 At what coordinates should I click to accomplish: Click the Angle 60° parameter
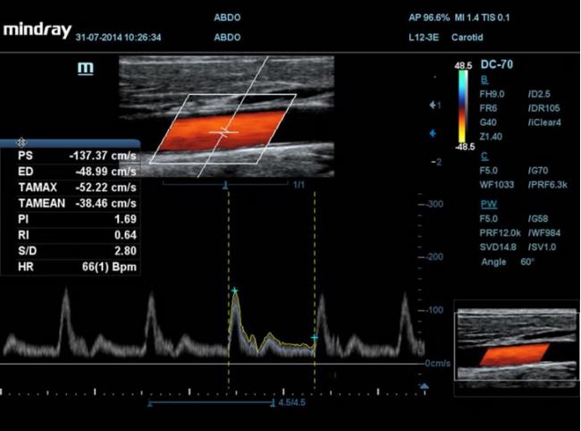[x=505, y=262]
